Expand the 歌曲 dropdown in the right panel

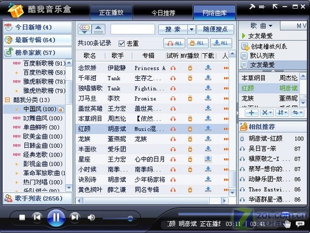tap(271, 26)
